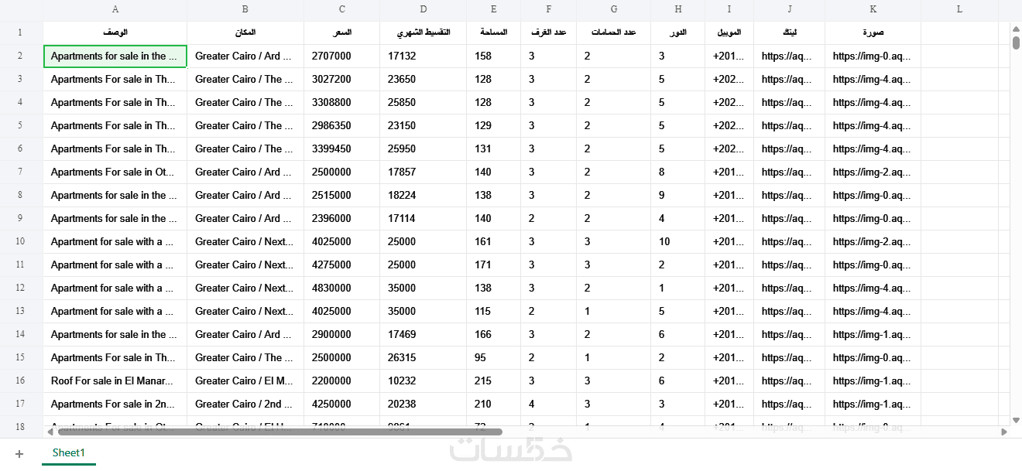Open the https://img-0.aq link in row 2
The width and height of the screenshot is (1022, 471).
[x=872, y=56]
